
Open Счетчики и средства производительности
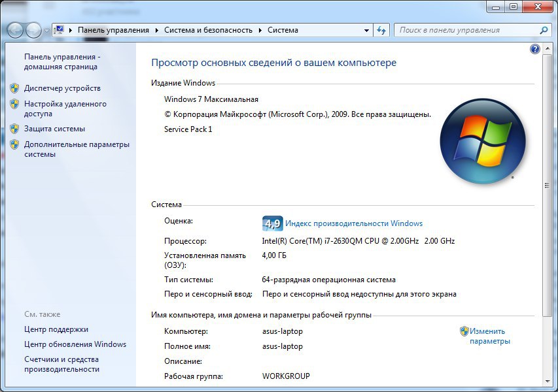[x=61, y=365]
